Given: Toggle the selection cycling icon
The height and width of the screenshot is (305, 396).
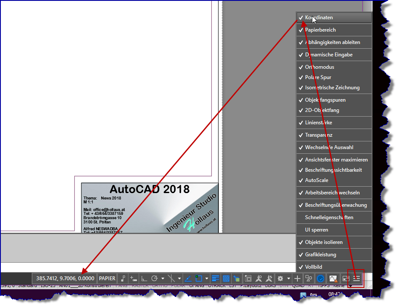Looking at the screenshot, I should 237,279.
